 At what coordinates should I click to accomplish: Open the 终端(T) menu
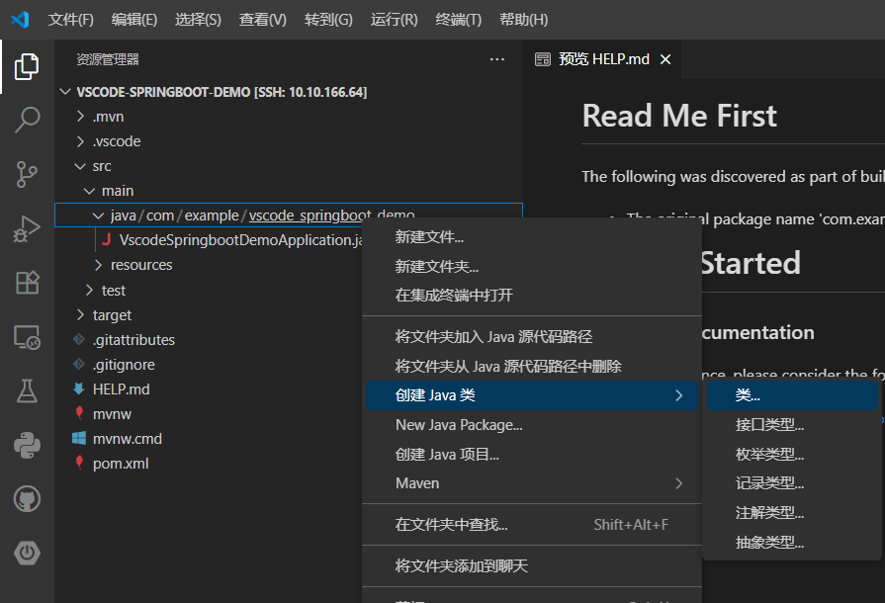459,20
